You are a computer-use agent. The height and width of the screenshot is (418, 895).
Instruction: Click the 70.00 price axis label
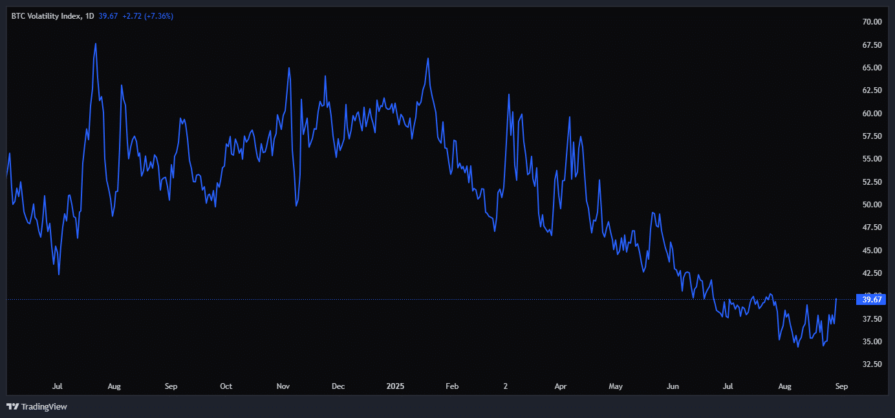[868, 22]
